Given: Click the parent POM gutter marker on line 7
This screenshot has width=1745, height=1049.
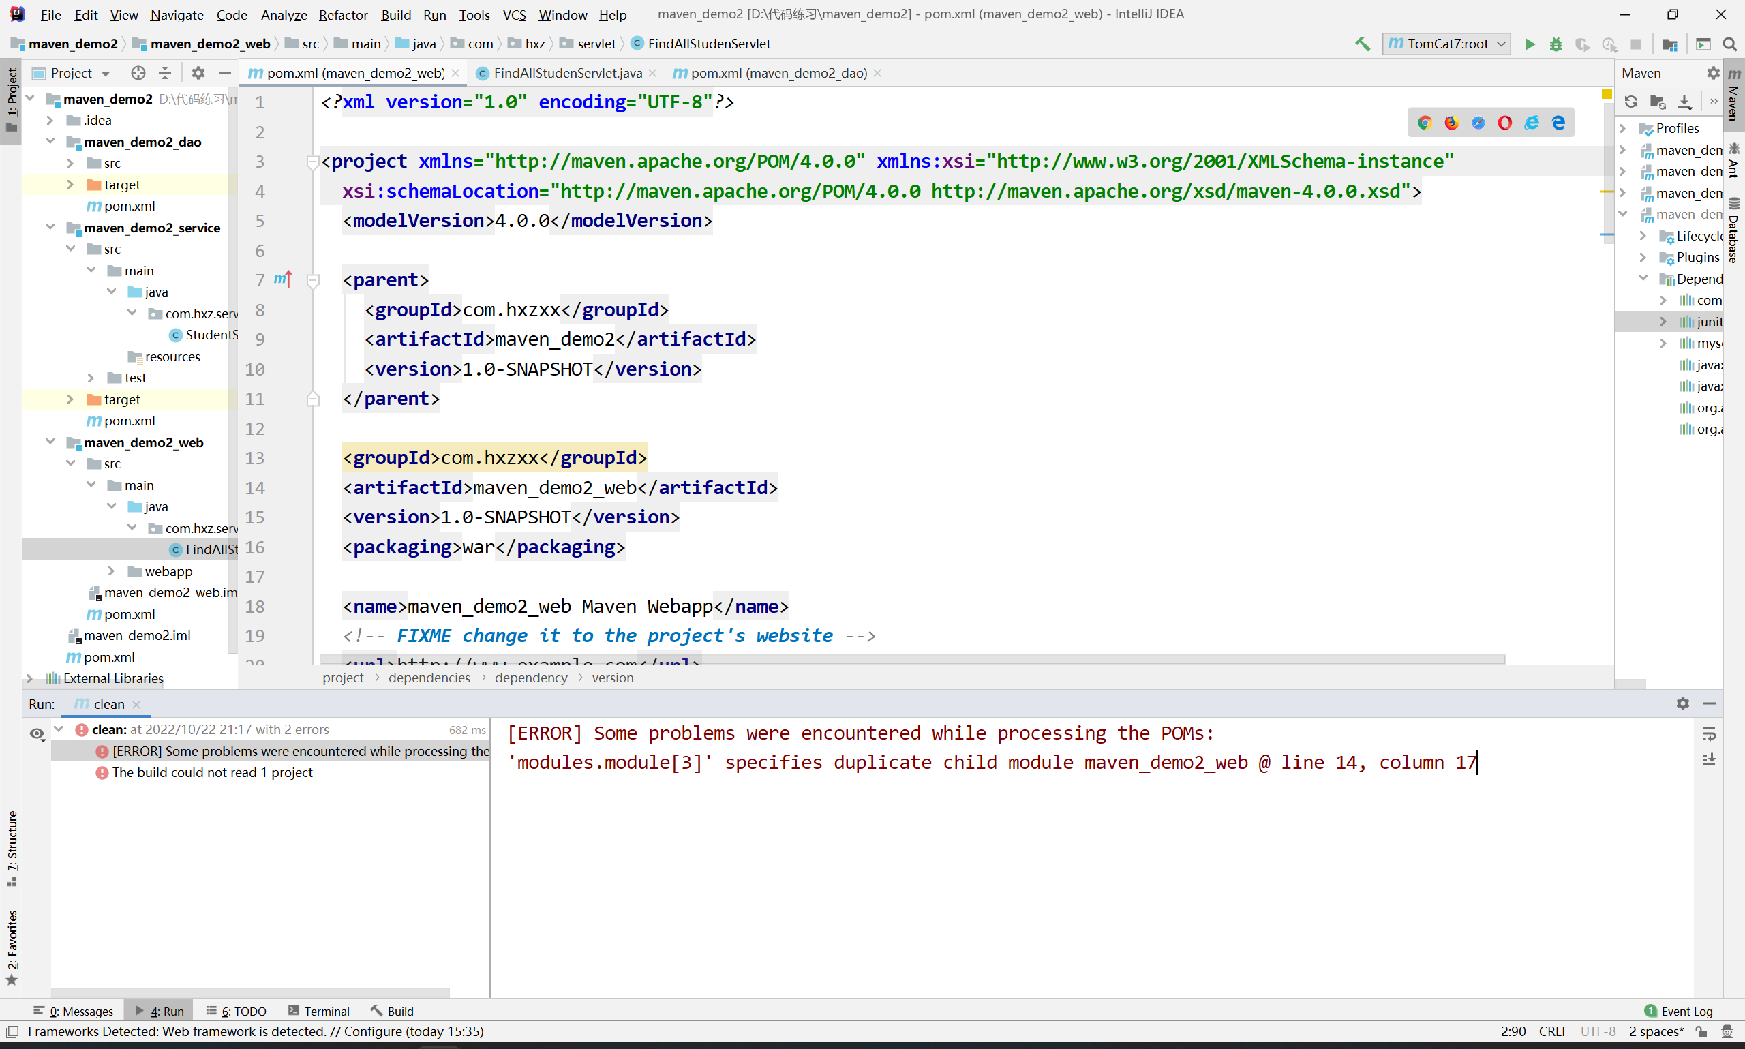Looking at the screenshot, I should pyautogui.click(x=283, y=280).
